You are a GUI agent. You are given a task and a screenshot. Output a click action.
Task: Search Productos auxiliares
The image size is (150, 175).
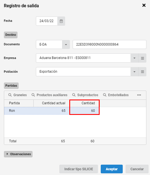coord(50,95)
